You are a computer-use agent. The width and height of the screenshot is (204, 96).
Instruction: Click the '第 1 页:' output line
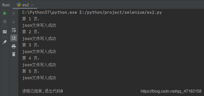click(x=31, y=19)
